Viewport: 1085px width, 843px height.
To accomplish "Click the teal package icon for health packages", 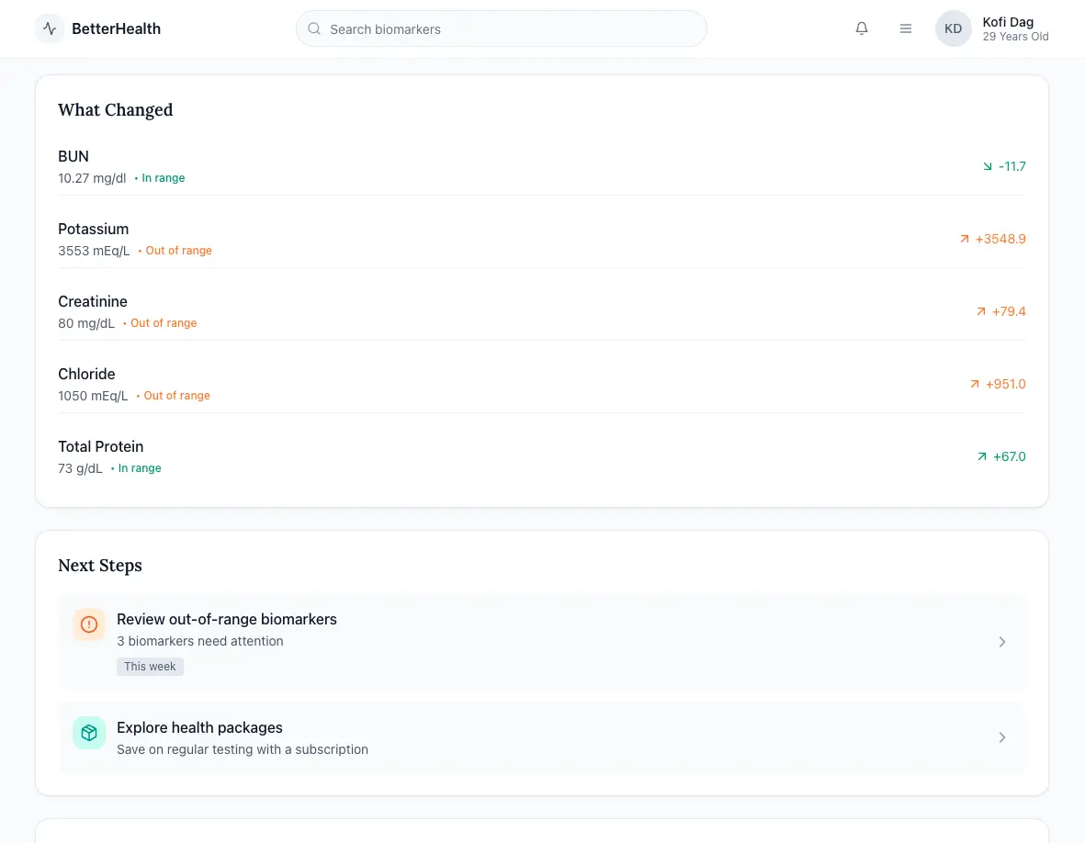I will pyautogui.click(x=89, y=733).
